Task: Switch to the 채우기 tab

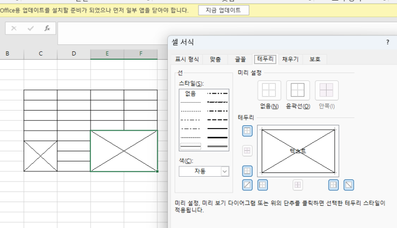Action: coord(291,59)
